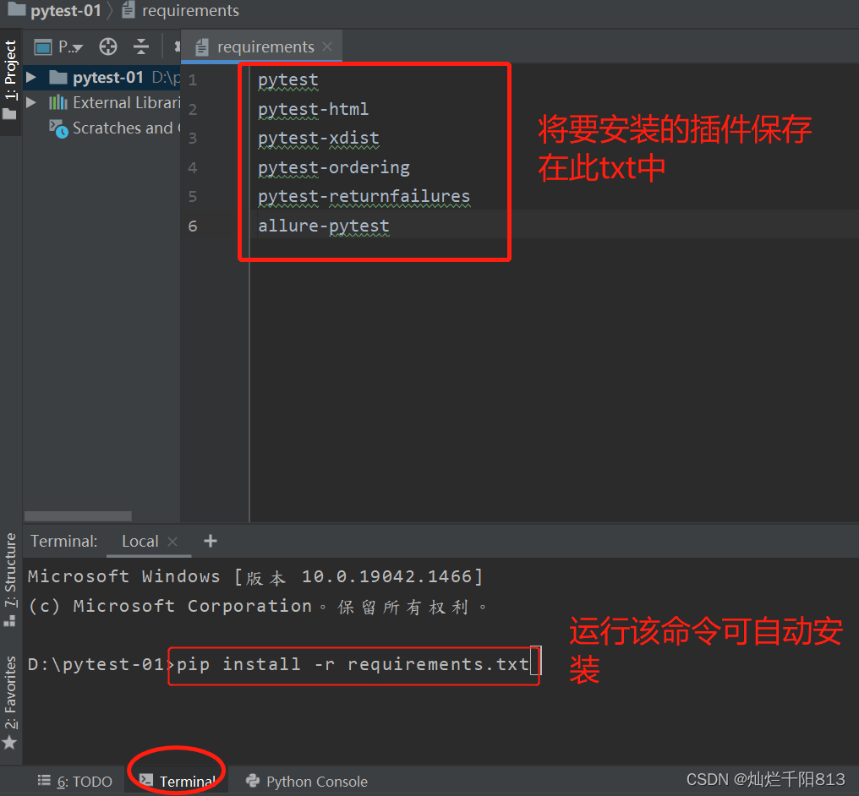The height and width of the screenshot is (796, 859).
Task: Click line pytest-xdist in editor
Action: click(319, 138)
